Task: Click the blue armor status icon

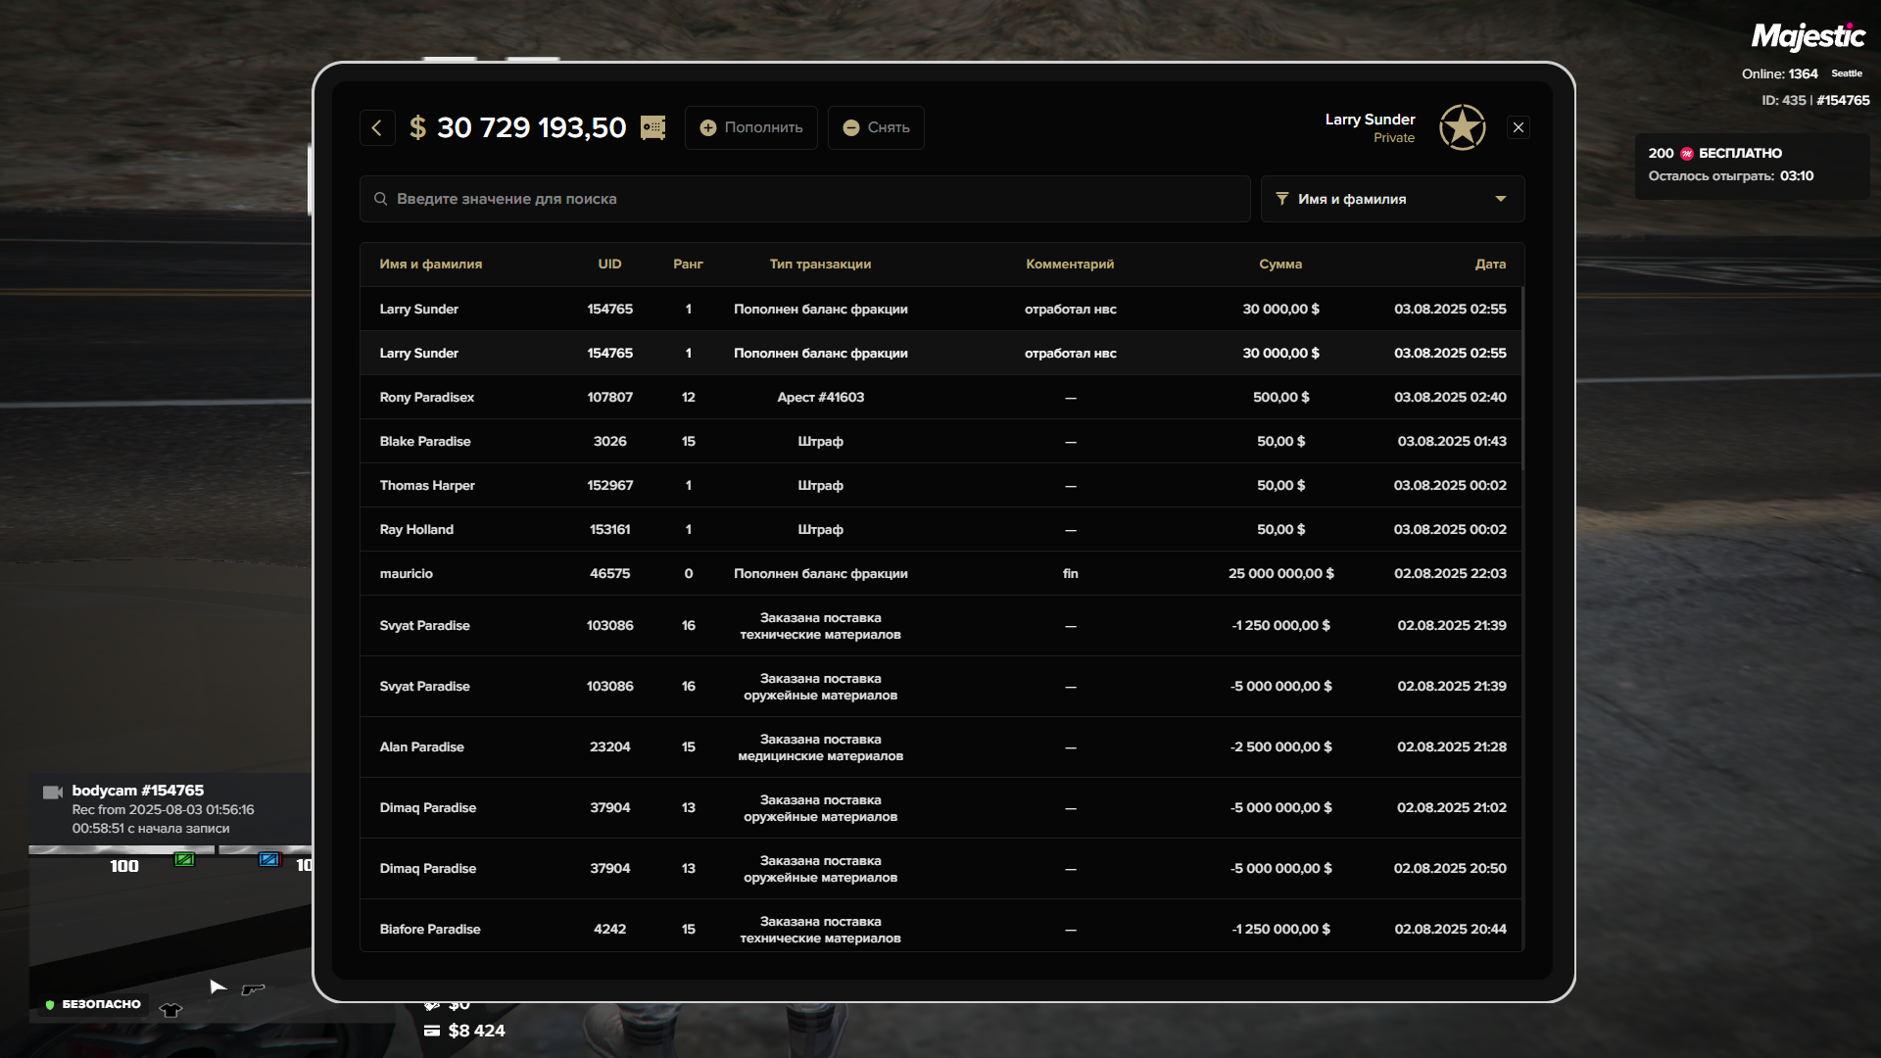Action: click(269, 860)
